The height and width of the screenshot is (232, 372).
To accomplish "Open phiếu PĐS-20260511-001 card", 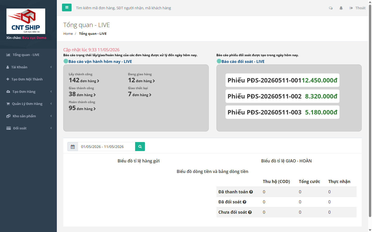I will 282,80.
